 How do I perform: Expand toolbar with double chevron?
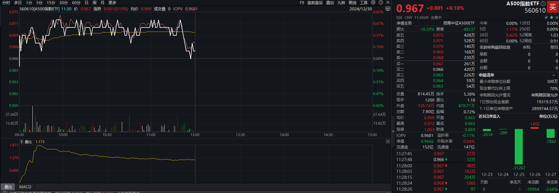388,2
